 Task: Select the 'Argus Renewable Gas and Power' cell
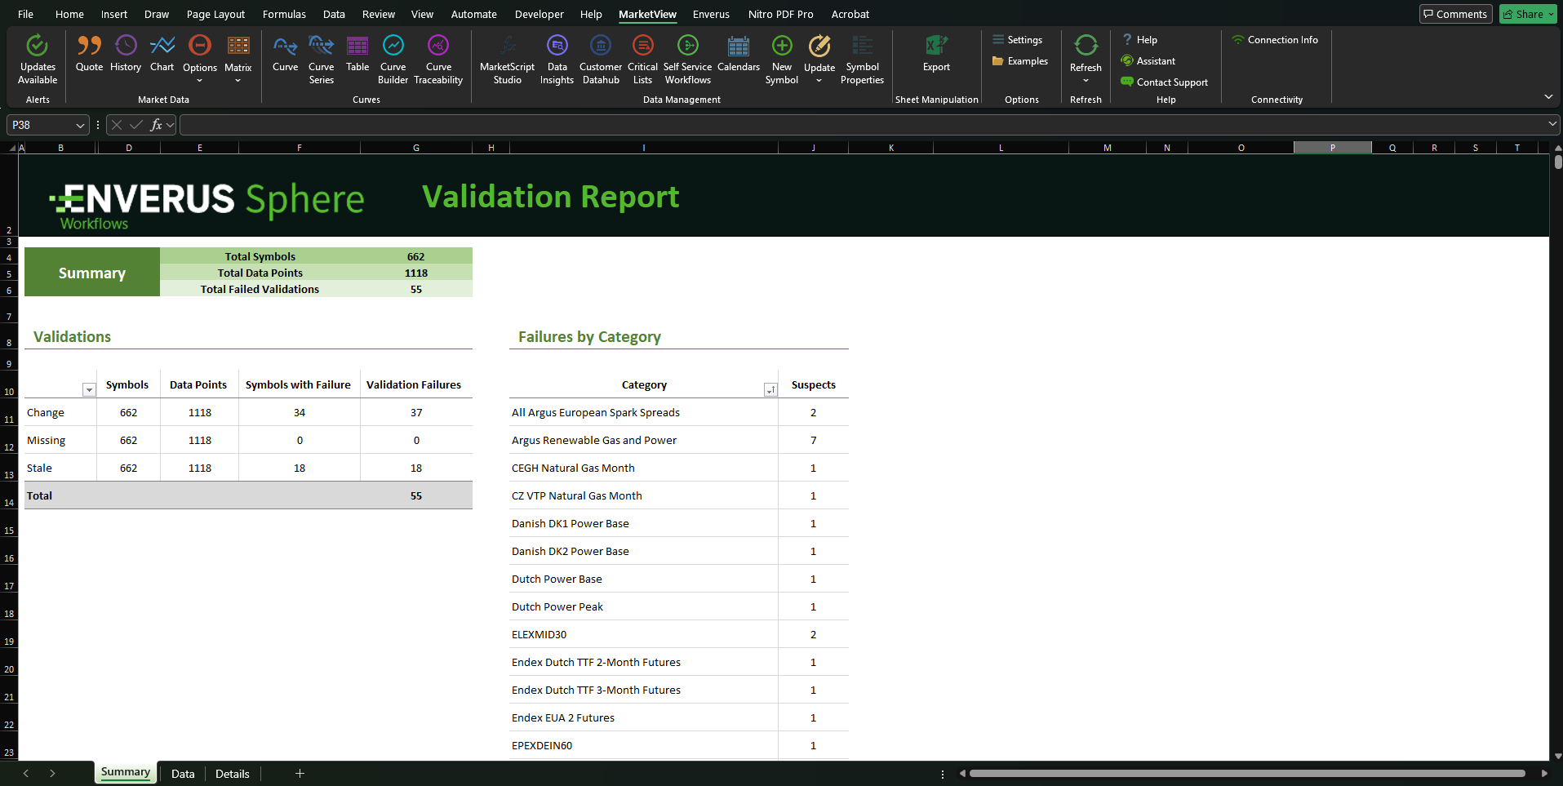tap(644, 440)
